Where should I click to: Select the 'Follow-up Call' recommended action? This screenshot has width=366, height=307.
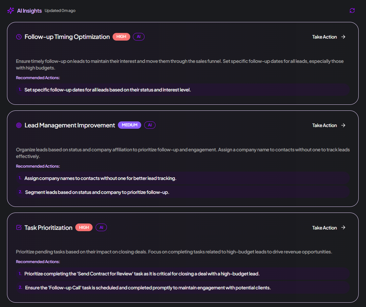pos(183,288)
